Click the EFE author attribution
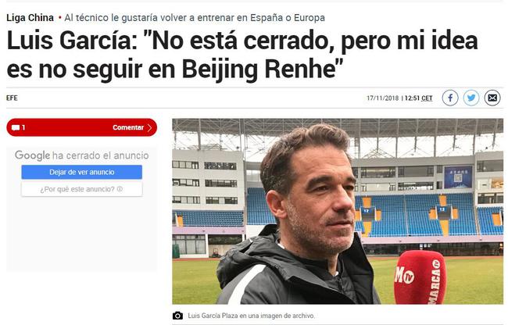Screen dimensions: 508x325 pos(12,98)
